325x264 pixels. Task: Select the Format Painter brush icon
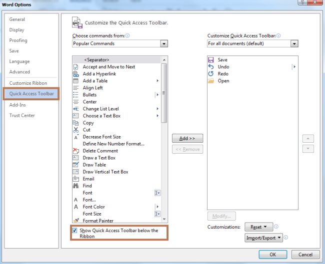[76, 221]
